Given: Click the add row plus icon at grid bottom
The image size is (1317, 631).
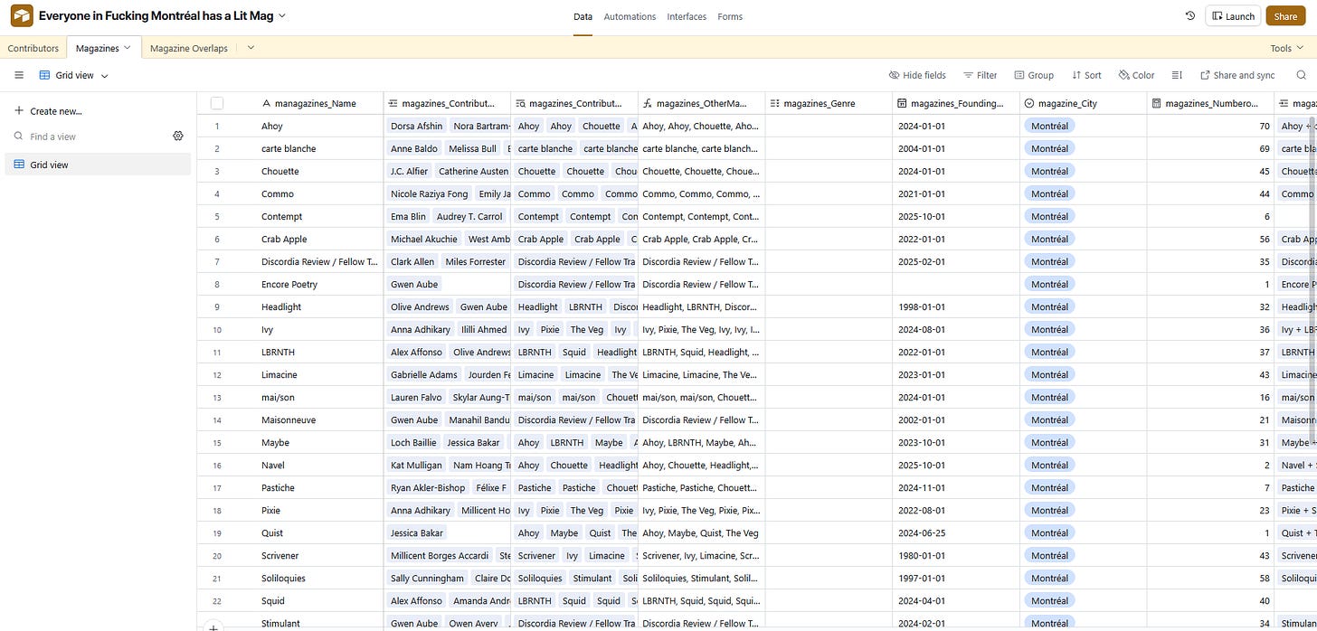Looking at the screenshot, I should tap(213, 626).
